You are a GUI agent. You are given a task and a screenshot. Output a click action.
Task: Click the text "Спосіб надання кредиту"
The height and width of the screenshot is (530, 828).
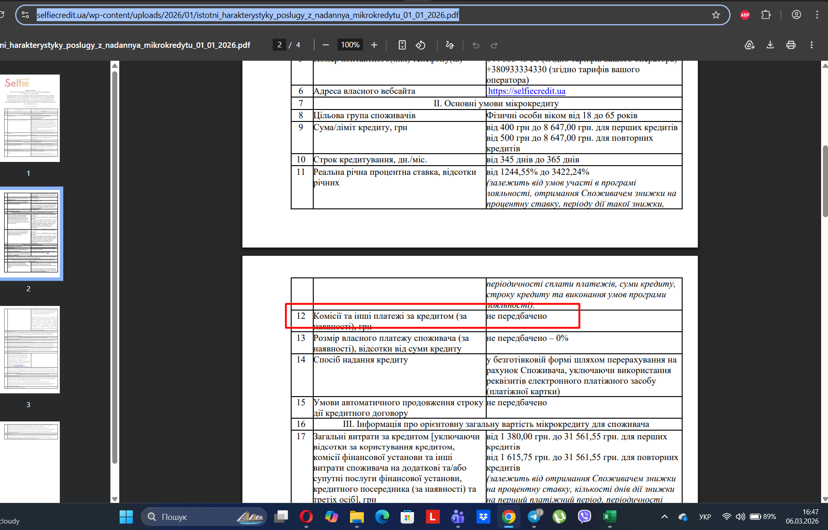coord(361,360)
